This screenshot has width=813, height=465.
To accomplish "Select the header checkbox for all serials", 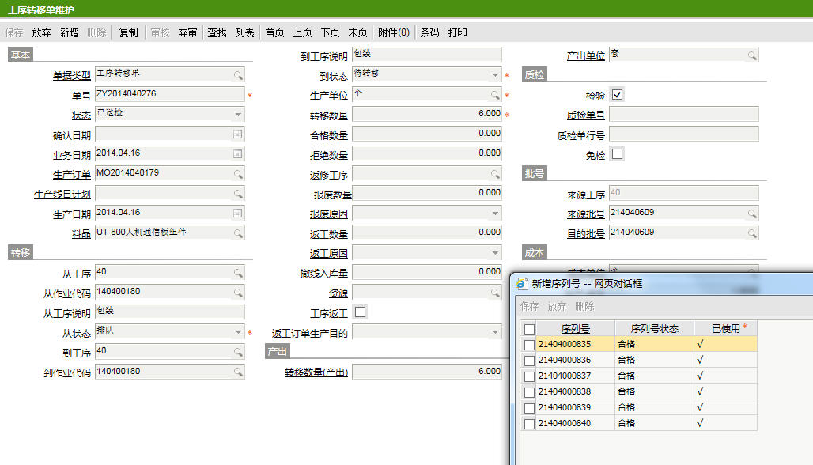I will [x=529, y=329].
